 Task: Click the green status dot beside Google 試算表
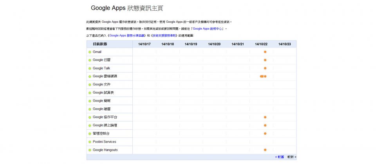[x=90, y=93]
